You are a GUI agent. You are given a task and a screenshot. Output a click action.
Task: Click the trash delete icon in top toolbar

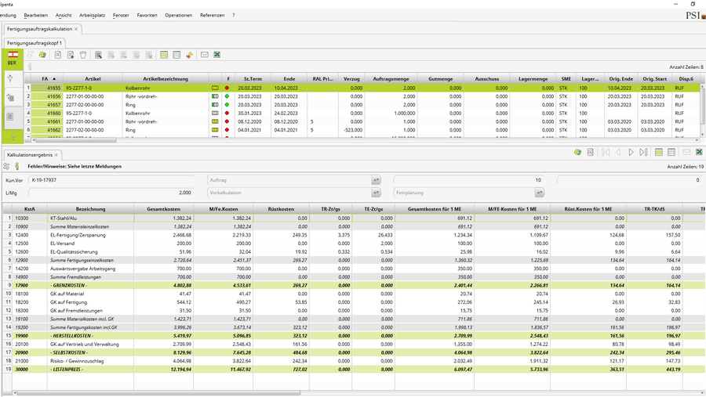[x=83, y=55]
